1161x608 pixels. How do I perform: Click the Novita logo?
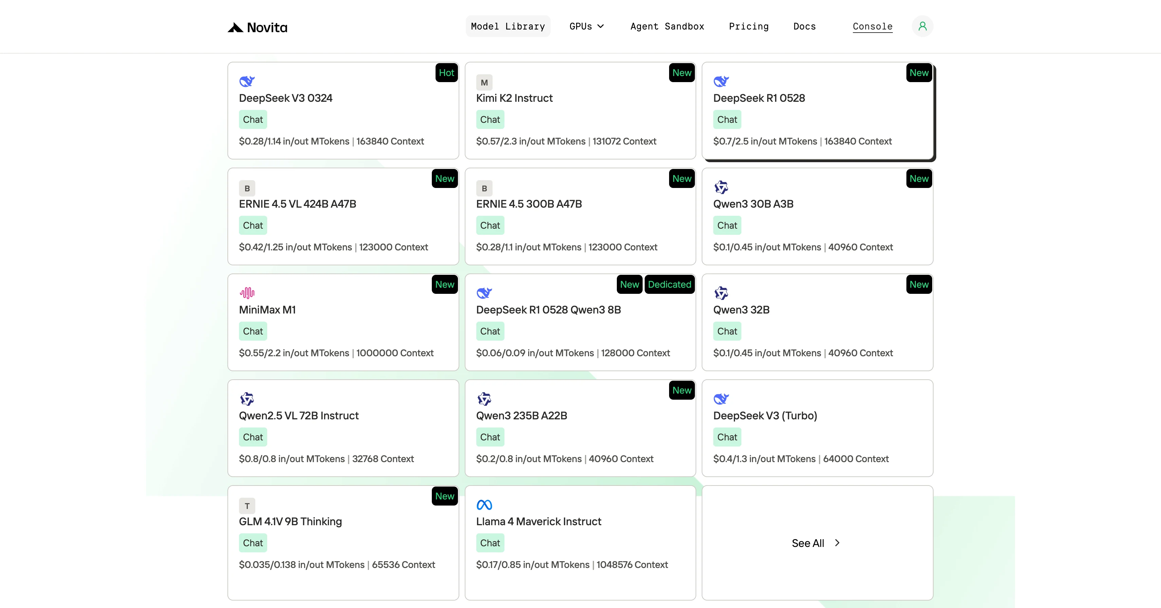[257, 27]
